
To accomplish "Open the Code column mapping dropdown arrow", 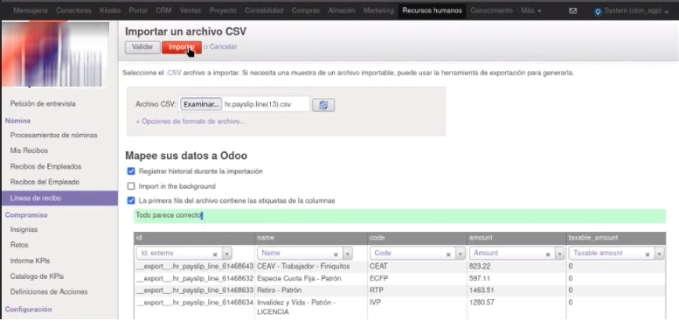I will [x=461, y=254].
